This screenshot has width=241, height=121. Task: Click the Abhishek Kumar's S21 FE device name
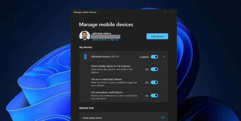pyautogui.click(x=105, y=57)
